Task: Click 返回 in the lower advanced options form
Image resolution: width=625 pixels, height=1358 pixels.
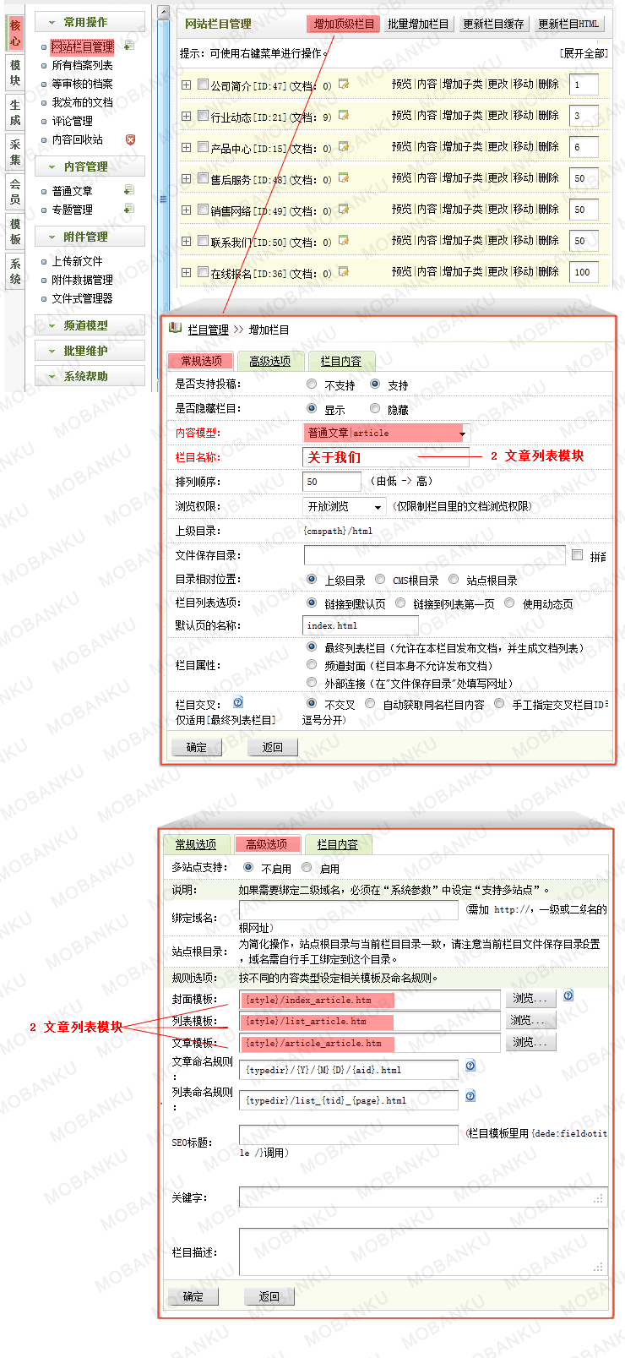Action: [269, 1296]
